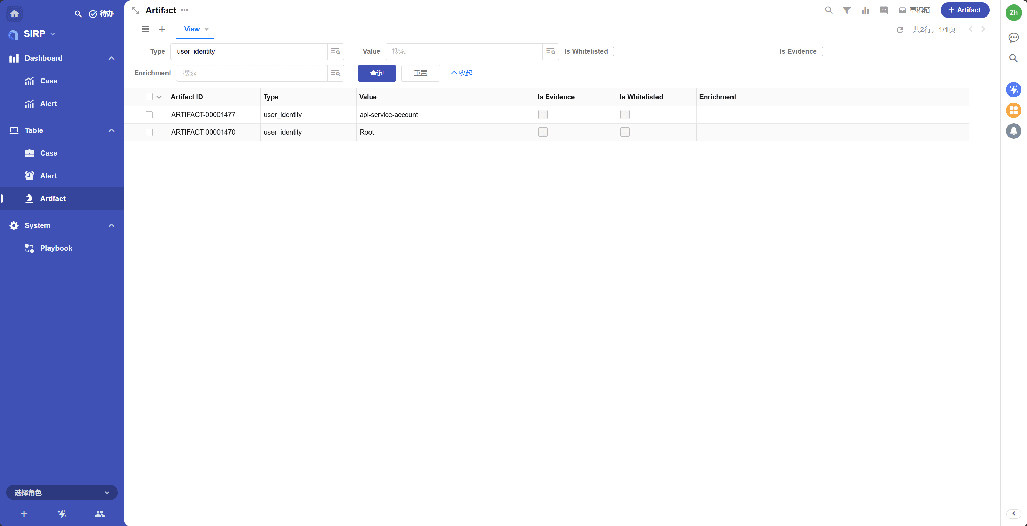This screenshot has width=1027, height=526.
Task: Select row ARTIFACT-00001477 checkbox
Action: coord(149,115)
